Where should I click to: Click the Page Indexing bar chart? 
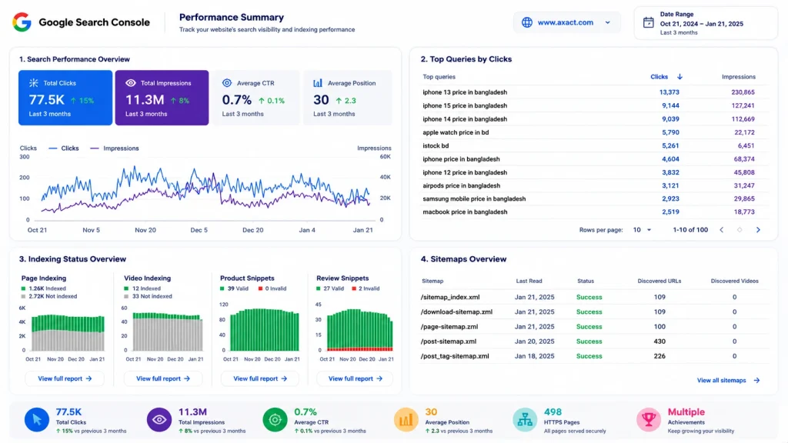coord(68,332)
